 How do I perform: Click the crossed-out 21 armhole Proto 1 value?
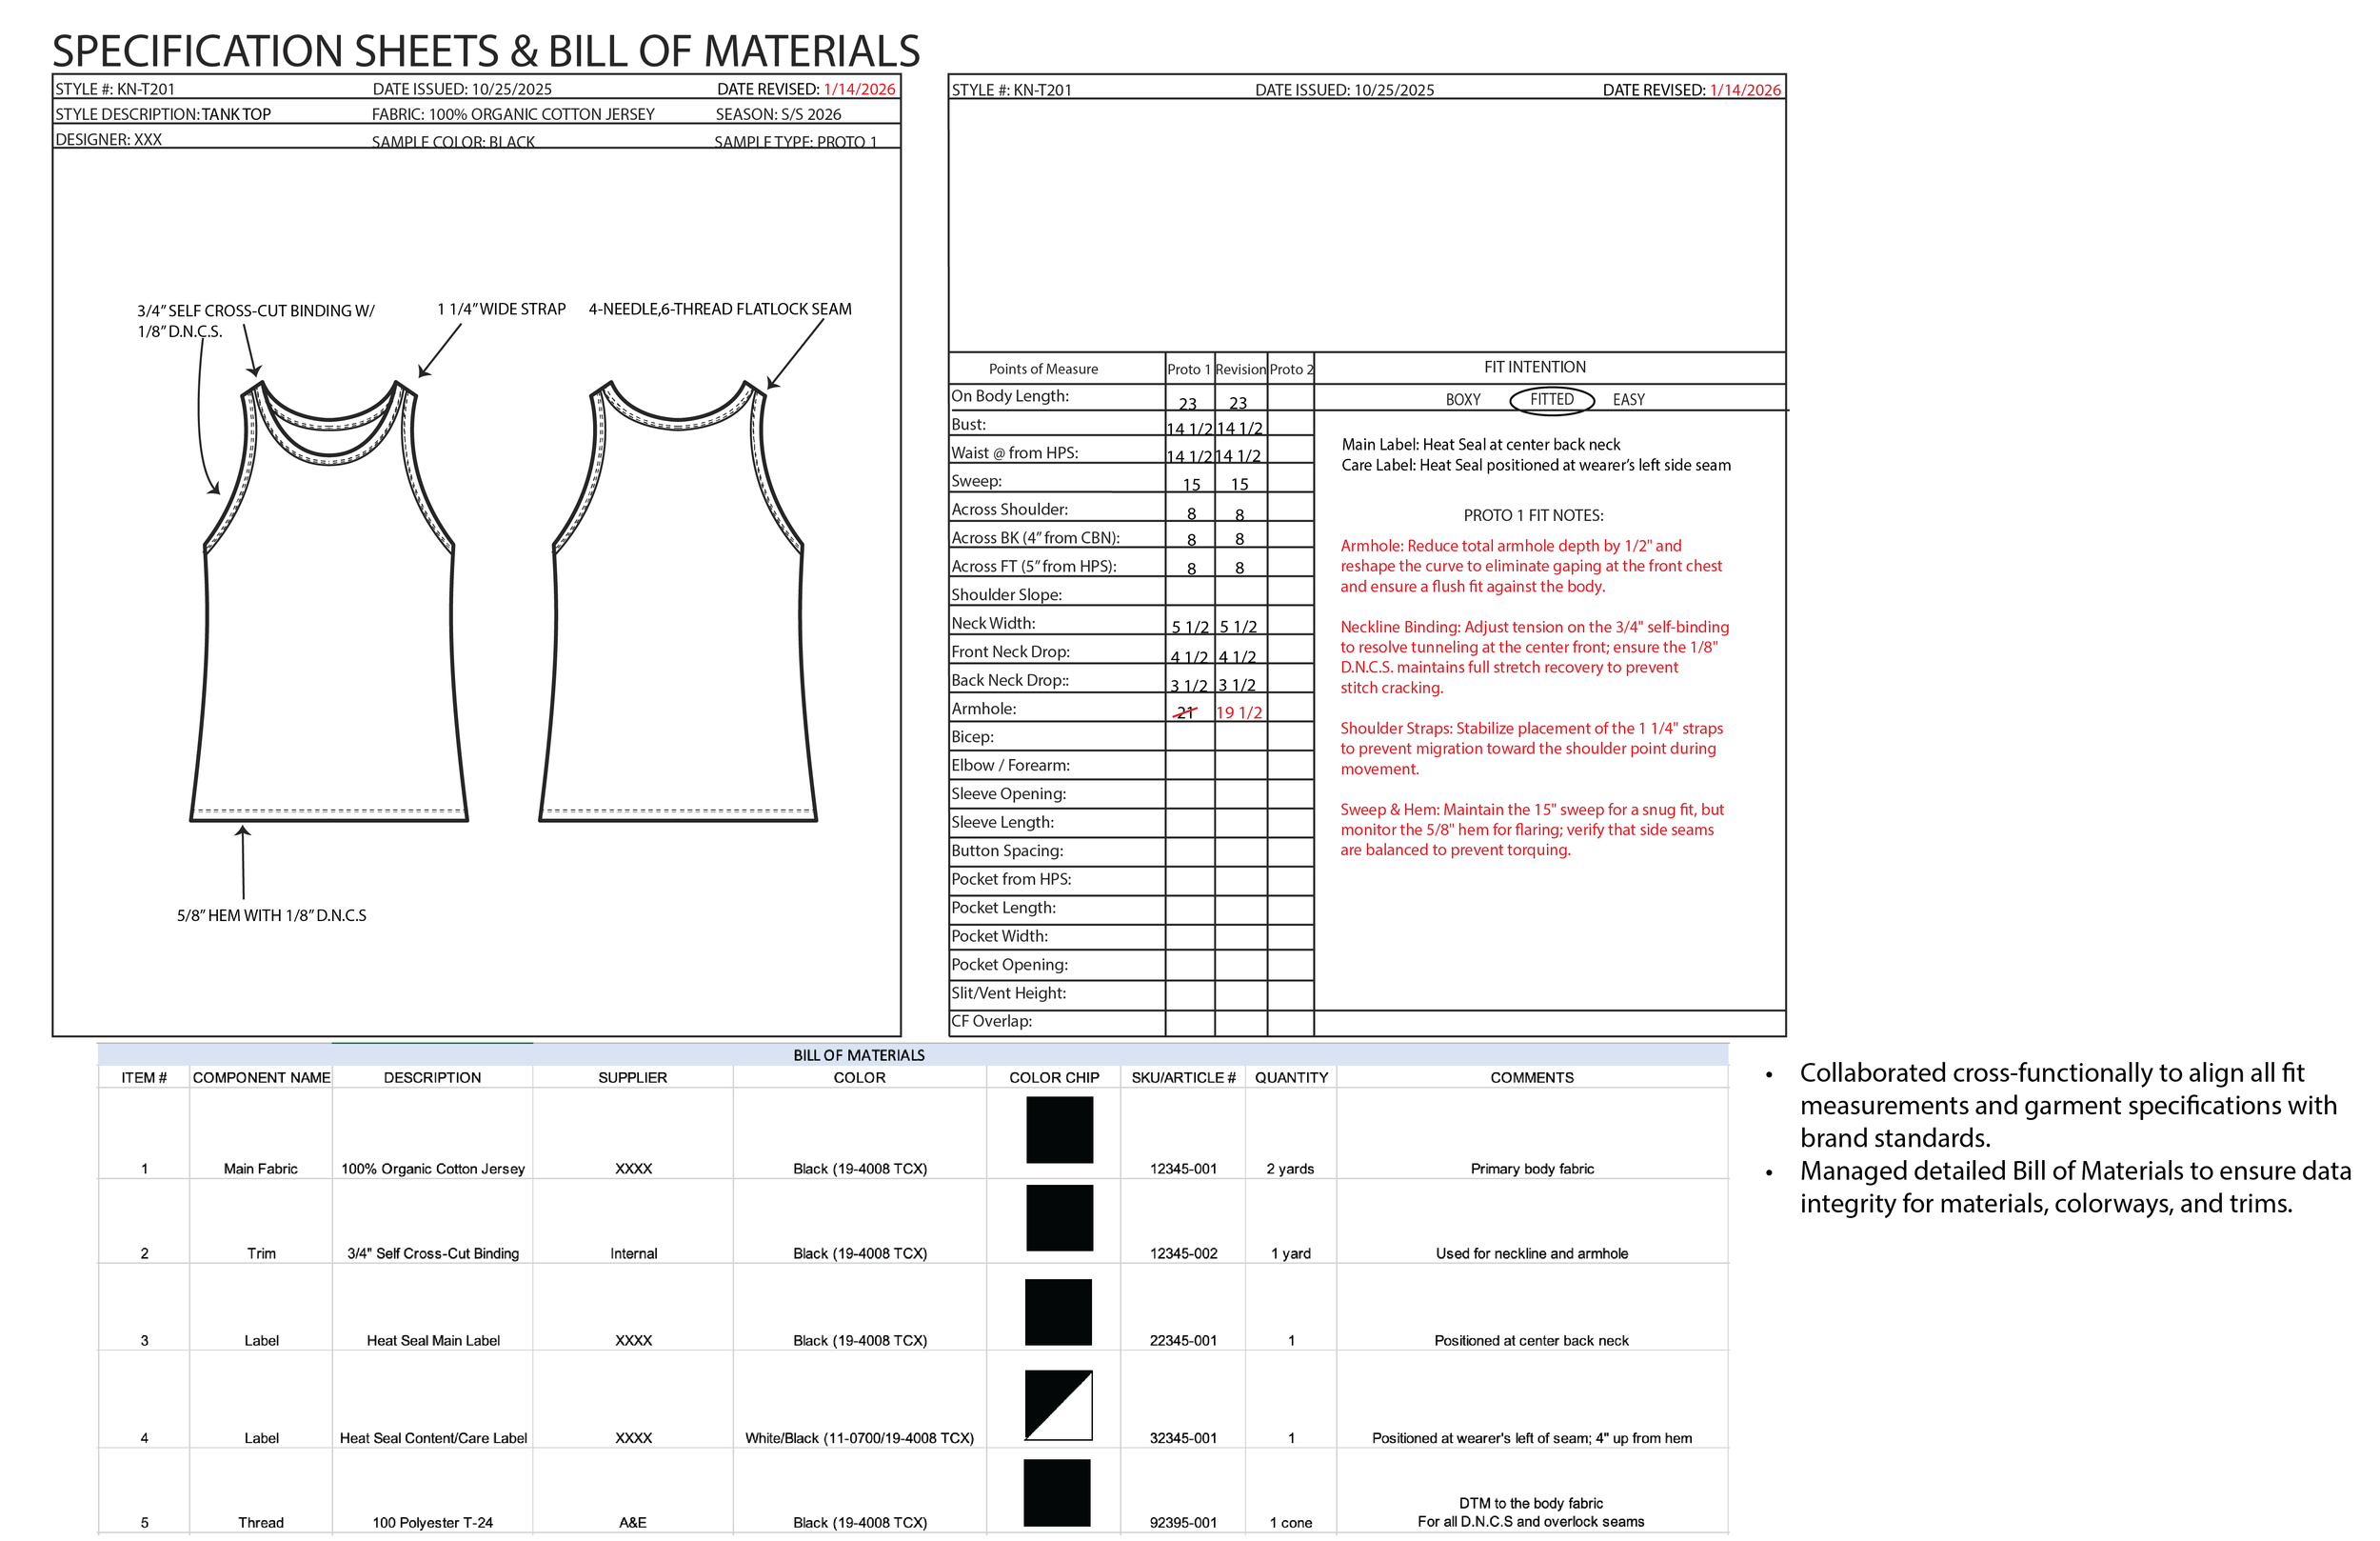(x=1186, y=712)
